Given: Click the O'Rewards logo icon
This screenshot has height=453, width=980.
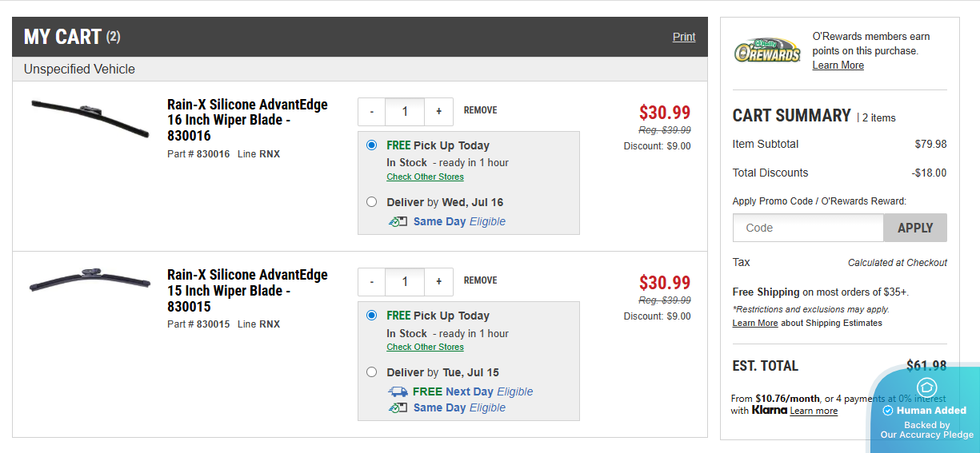Looking at the screenshot, I should [767, 50].
